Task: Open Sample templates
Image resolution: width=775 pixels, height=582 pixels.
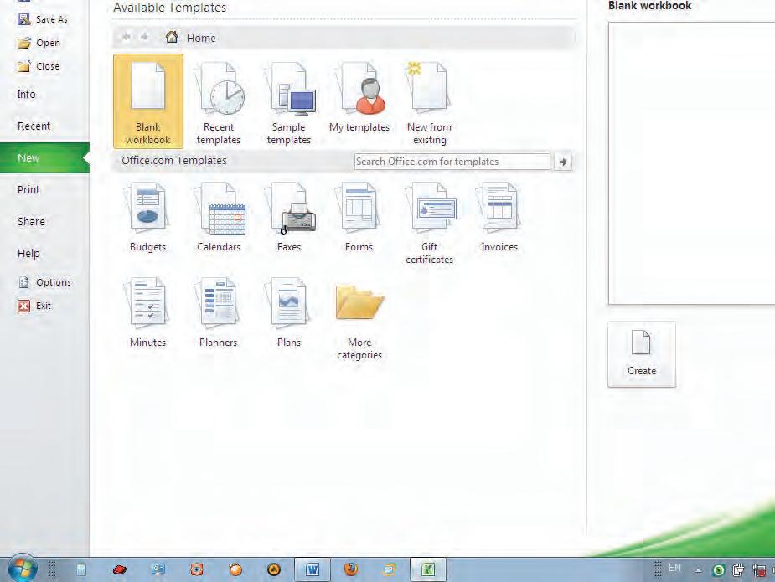Action: (x=289, y=101)
